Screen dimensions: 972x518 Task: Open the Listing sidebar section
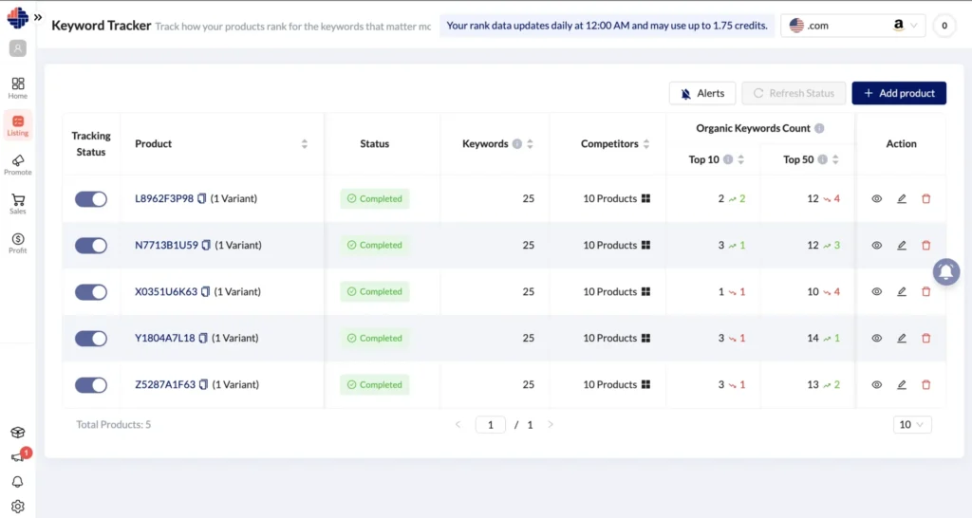tap(17, 126)
